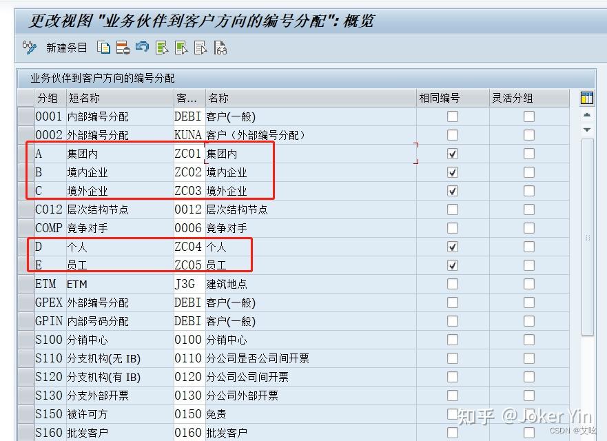Check 相同编号 for the S100 分销中心 row
This screenshot has width=607, height=441.
(453, 340)
